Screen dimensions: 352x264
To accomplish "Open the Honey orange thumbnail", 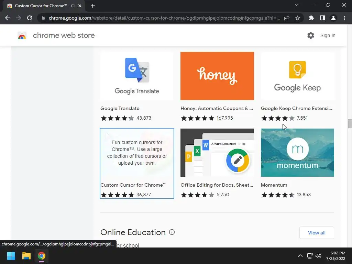I will [x=217, y=76].
